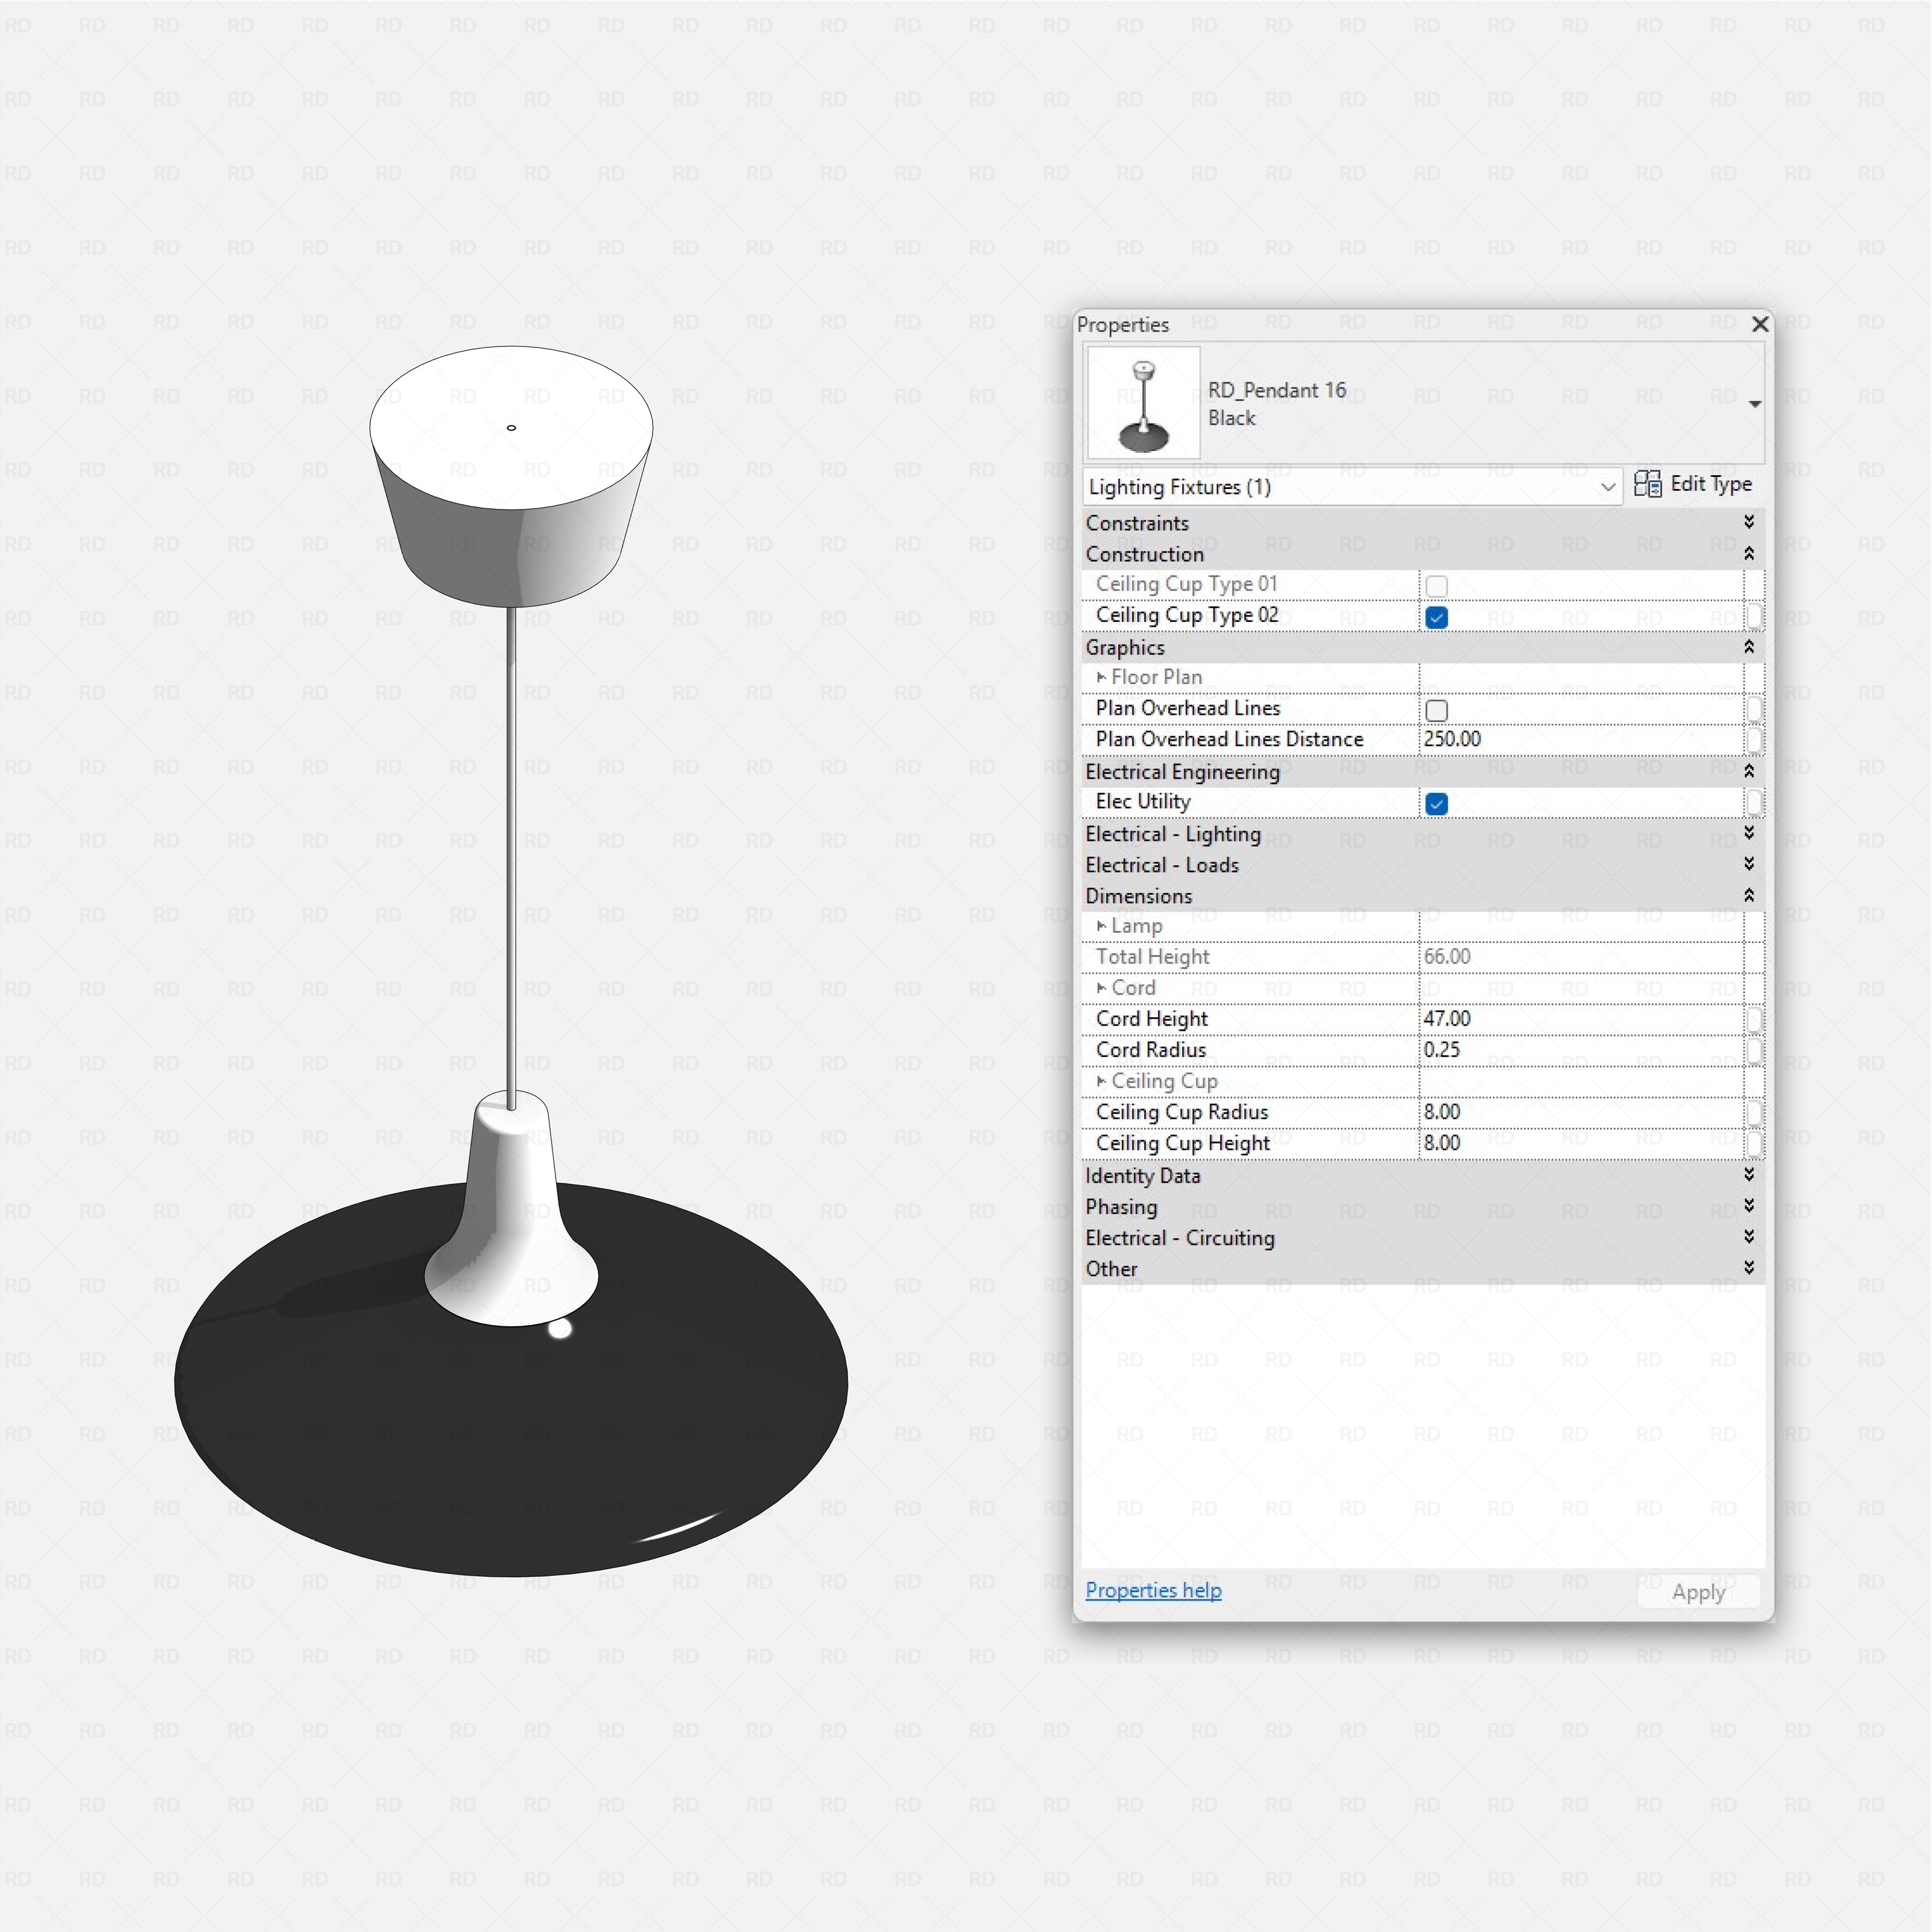
Task: Close the Properties panel
Action: pyautogui.click(x=1760, y=324)
